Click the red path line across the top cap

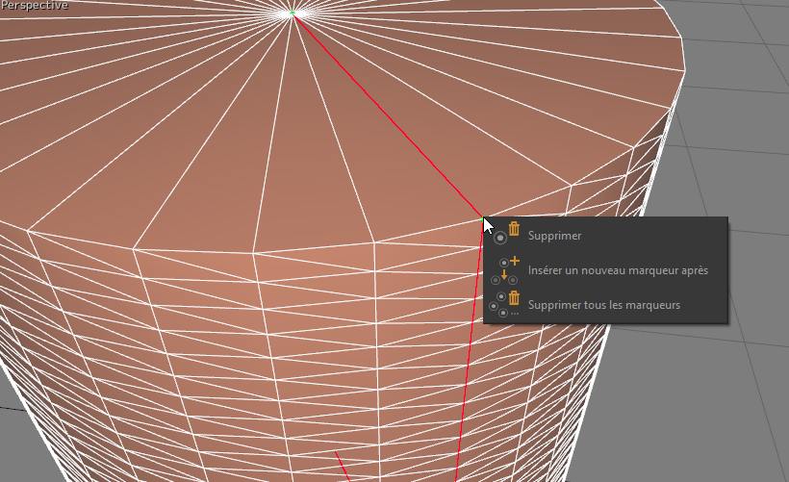coord(385,114)
